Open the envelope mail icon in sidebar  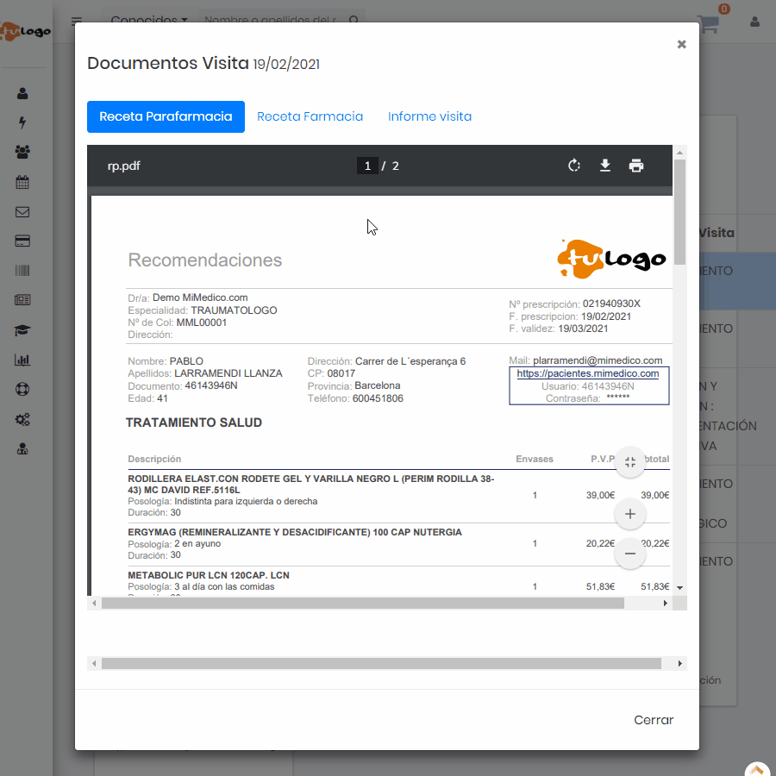22,212
